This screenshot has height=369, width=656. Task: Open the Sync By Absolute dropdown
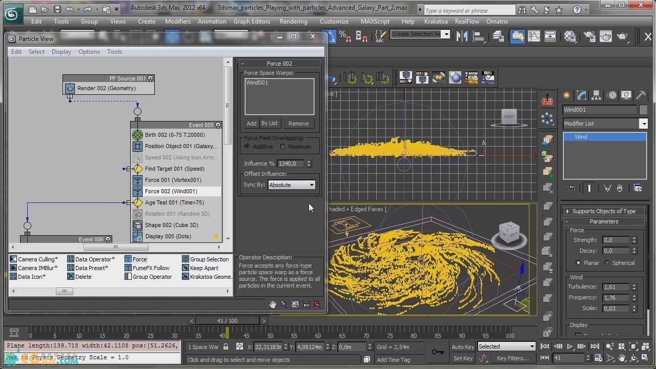292,185
